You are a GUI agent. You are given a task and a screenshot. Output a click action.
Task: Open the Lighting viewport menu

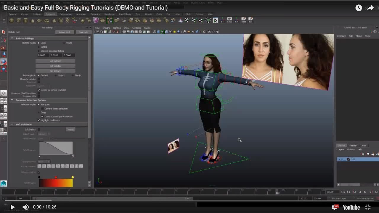pyautogui.click(x=117, y=28)
